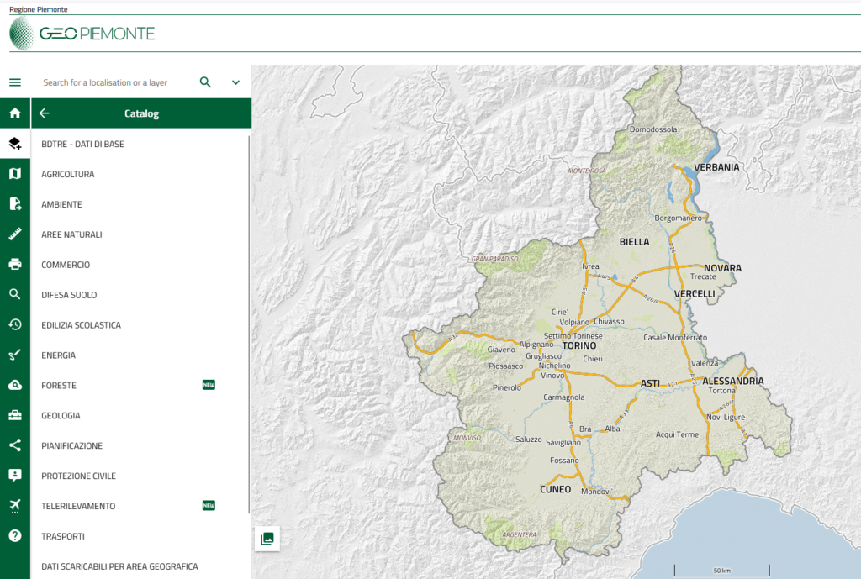Viewport: 861px width, 579px height.
Task: Click the search magnifier in search bar
Action: pos(205,82)
